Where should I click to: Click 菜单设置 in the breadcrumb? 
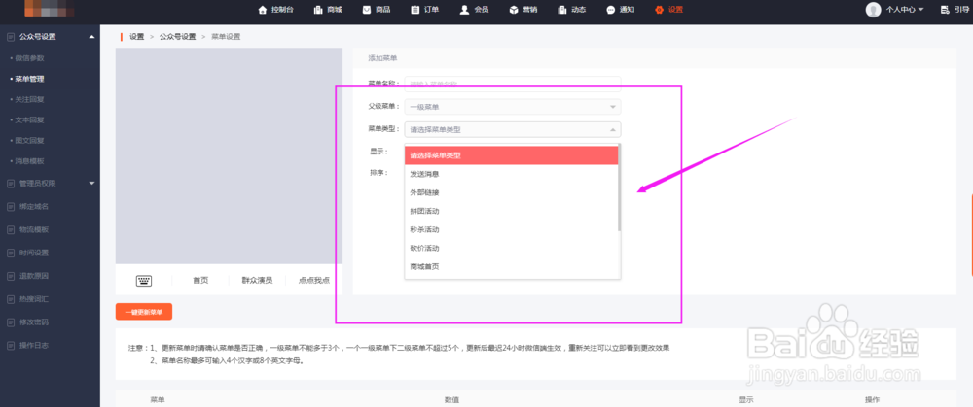(226, 37)
